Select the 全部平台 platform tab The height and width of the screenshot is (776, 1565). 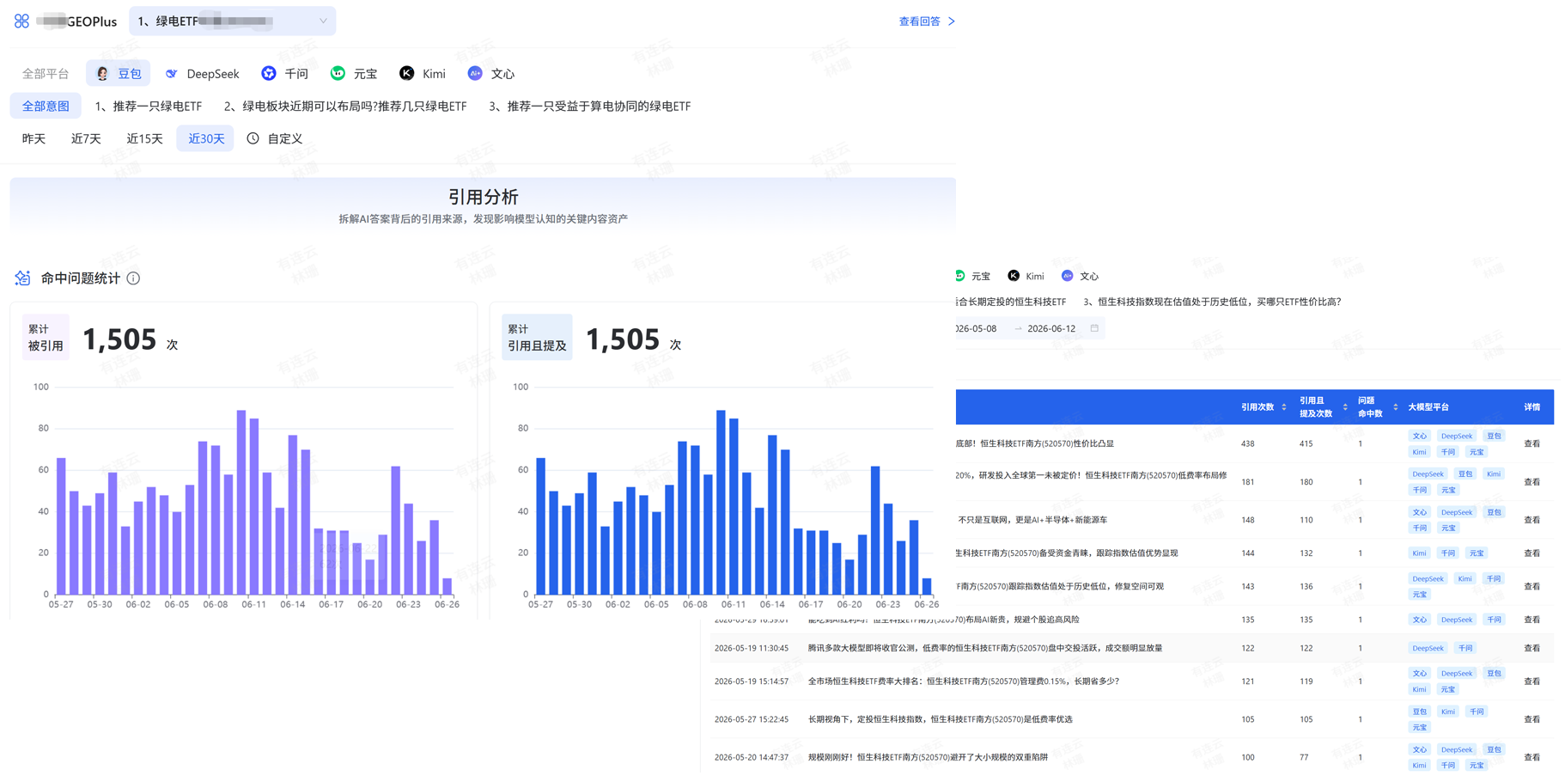46,74
